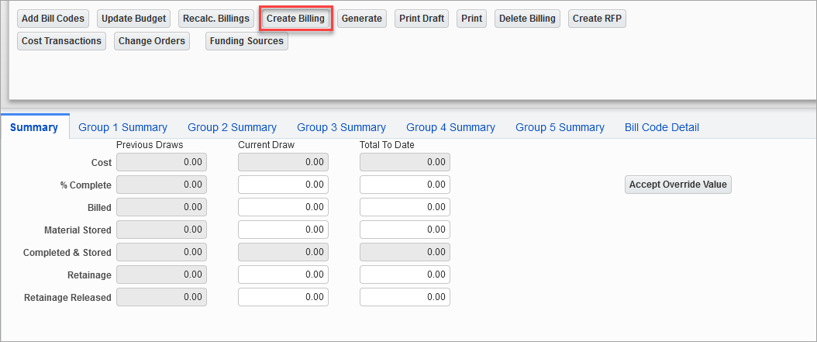Open the Group 5 Summary tab
Viewport: 817px width, 342px height.
[560, 127]
